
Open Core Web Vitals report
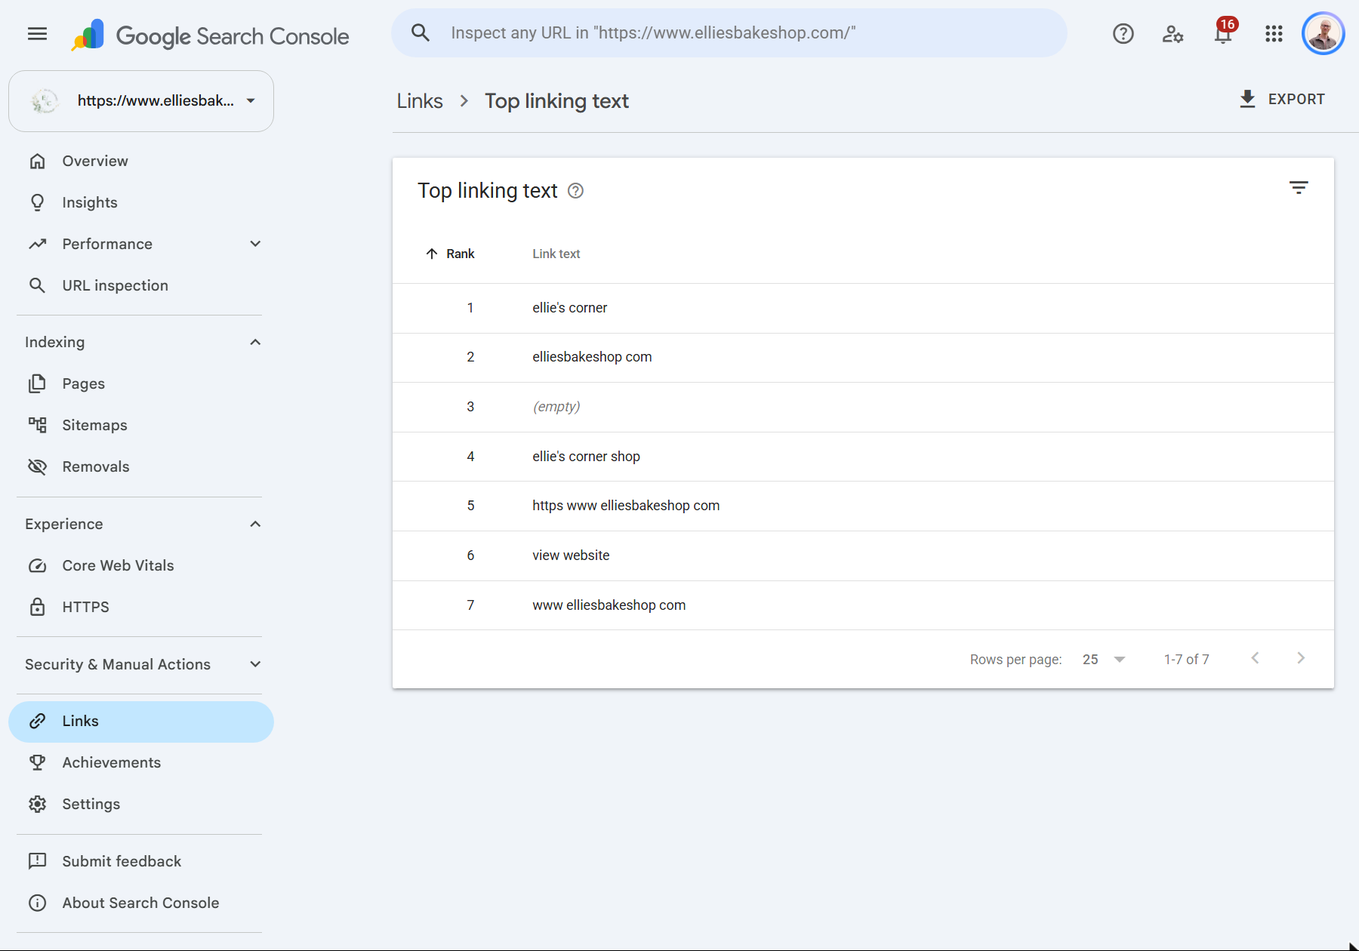click(x=141, y=565)
